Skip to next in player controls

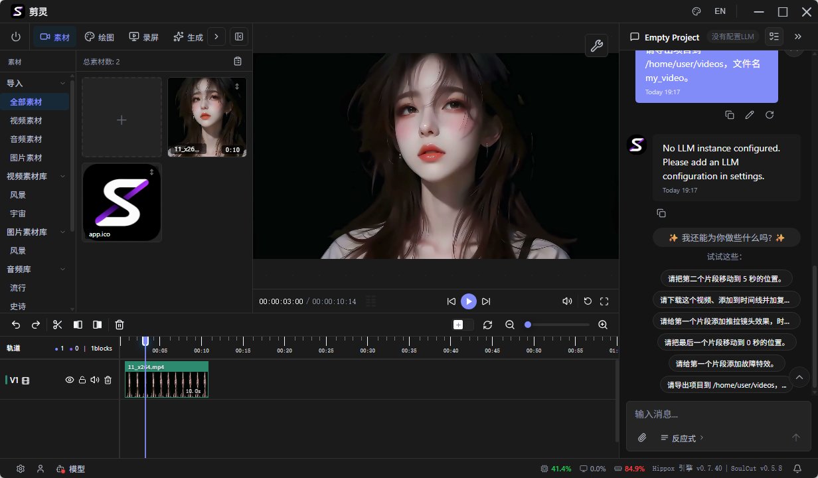coord(486,301)
